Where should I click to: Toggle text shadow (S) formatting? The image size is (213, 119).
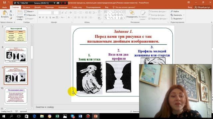click(50, 17)
